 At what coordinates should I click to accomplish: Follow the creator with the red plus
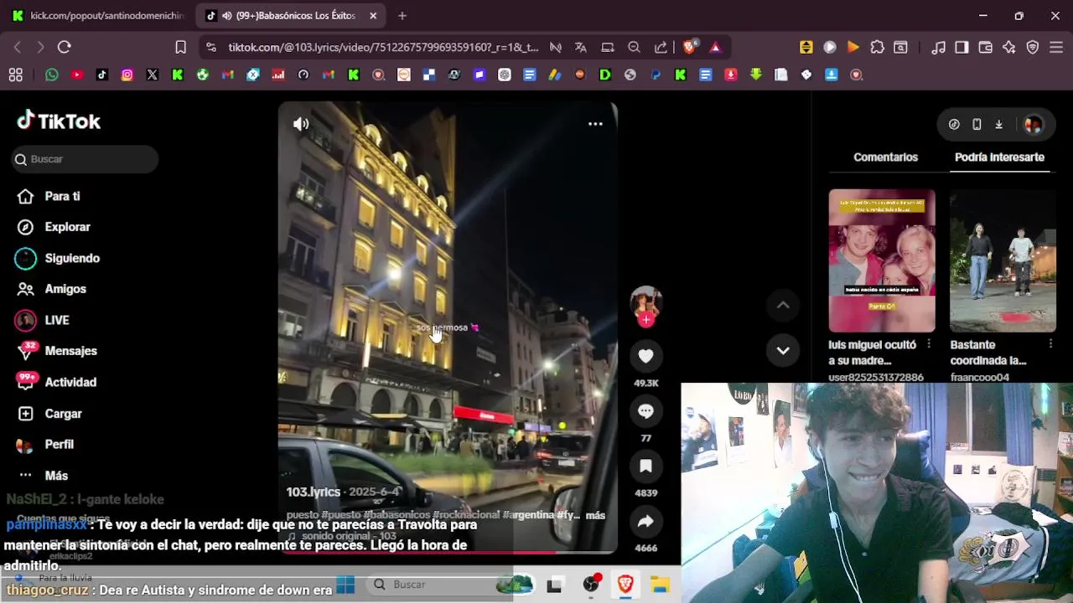pos(645,320)
